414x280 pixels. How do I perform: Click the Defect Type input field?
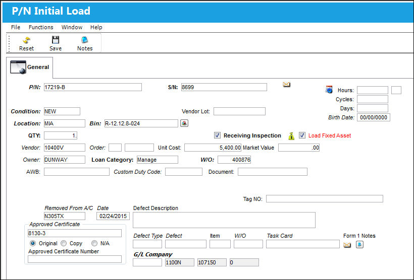point(147,244)
